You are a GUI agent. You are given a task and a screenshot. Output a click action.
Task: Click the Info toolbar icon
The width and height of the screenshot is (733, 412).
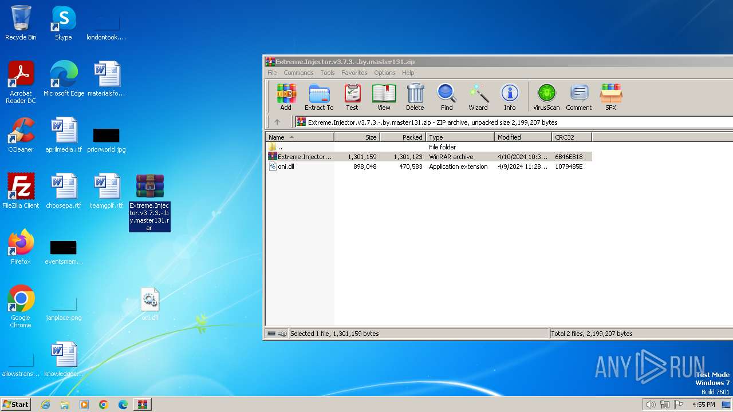click(510, 97)
